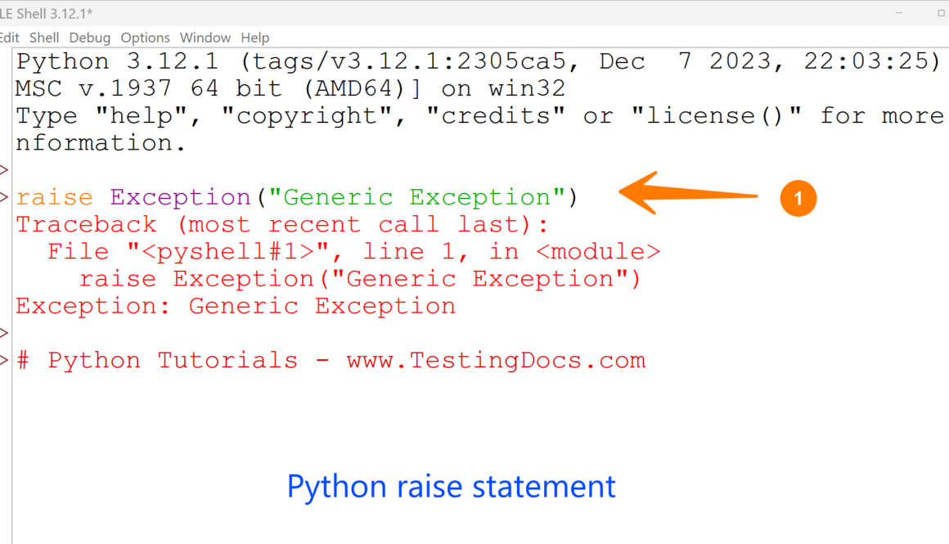The height and width of the screenshot is (544, 949).
Task: Maximize the IDLE Shell window
Action: pos(920,14)
